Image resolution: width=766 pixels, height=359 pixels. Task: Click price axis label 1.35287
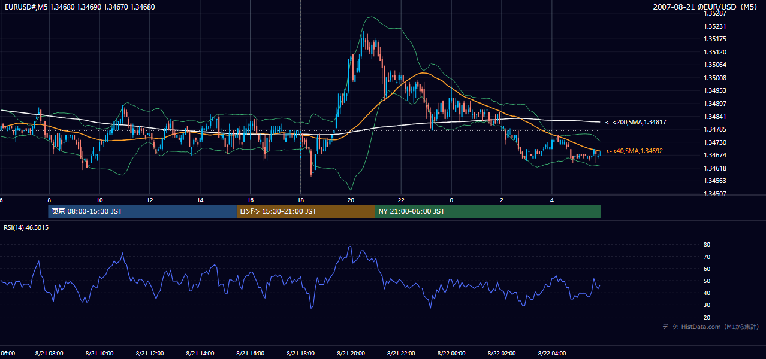coord(716,13)
